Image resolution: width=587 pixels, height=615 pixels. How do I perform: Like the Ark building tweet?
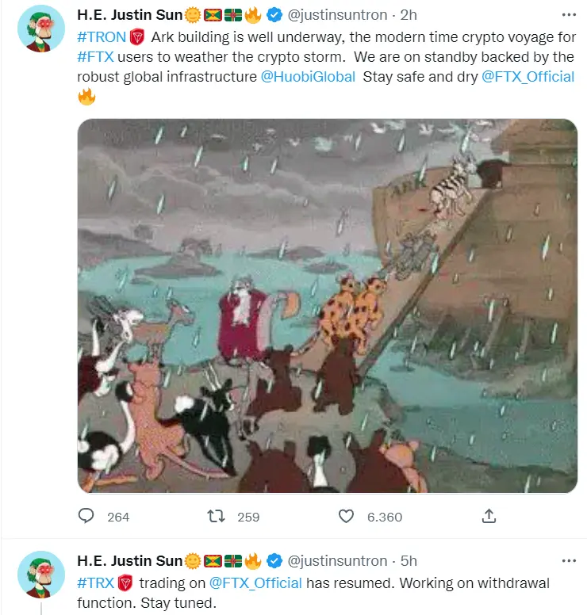(x=346, y=516)
